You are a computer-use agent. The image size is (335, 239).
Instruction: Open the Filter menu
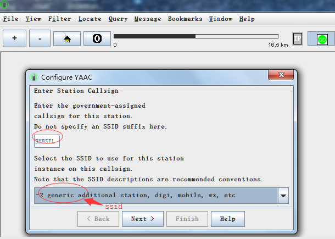(59, 19)
